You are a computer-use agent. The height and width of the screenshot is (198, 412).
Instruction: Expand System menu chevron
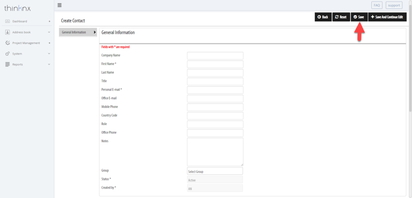tap(49, 54)
